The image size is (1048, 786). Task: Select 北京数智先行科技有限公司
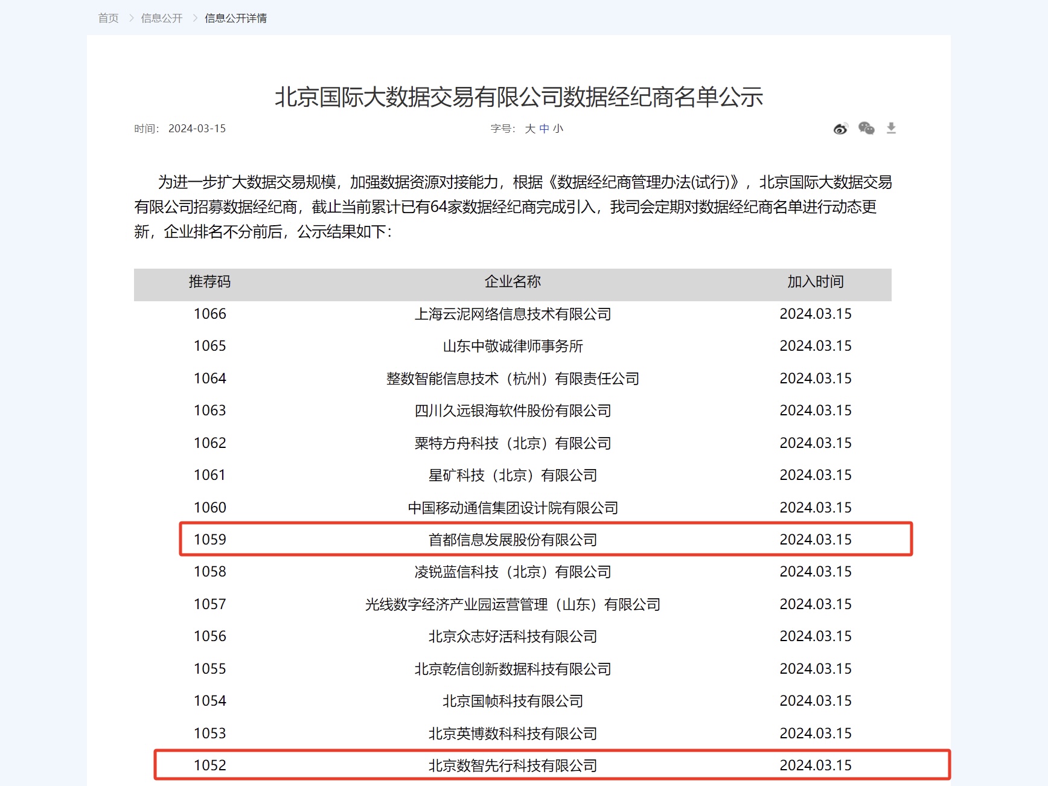513,766
